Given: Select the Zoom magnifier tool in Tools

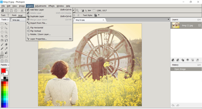Looking at the screenshot, I should (x=6, y=32).
